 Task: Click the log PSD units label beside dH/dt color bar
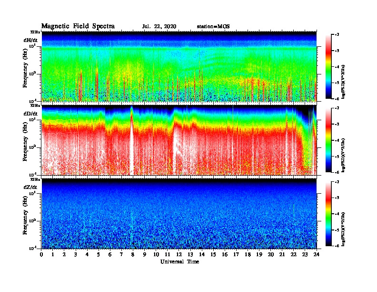point(344,82)
